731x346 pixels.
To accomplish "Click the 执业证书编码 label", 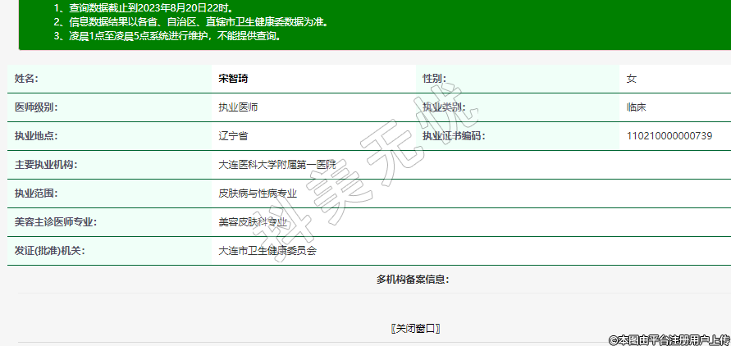I will click(x=453, y=136).
